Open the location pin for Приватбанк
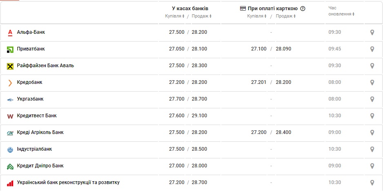 (x=372, y=49)
